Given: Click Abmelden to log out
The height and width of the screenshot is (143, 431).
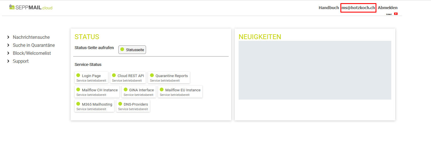Looking at the screenshot, I should tap(388, 8).
